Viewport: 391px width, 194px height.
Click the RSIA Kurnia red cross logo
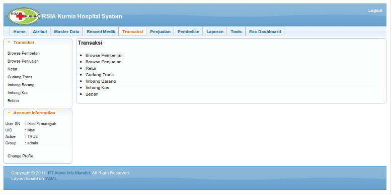click(x=24, y=16)
